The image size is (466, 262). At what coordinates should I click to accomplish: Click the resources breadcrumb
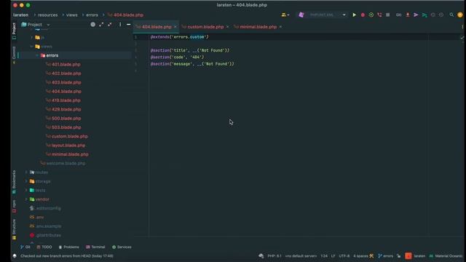(47, 15)
